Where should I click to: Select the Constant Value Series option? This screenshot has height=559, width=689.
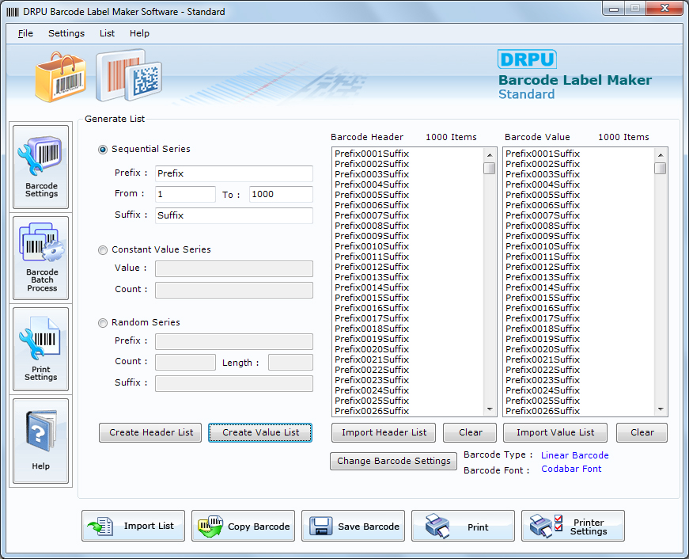(103, 250)
